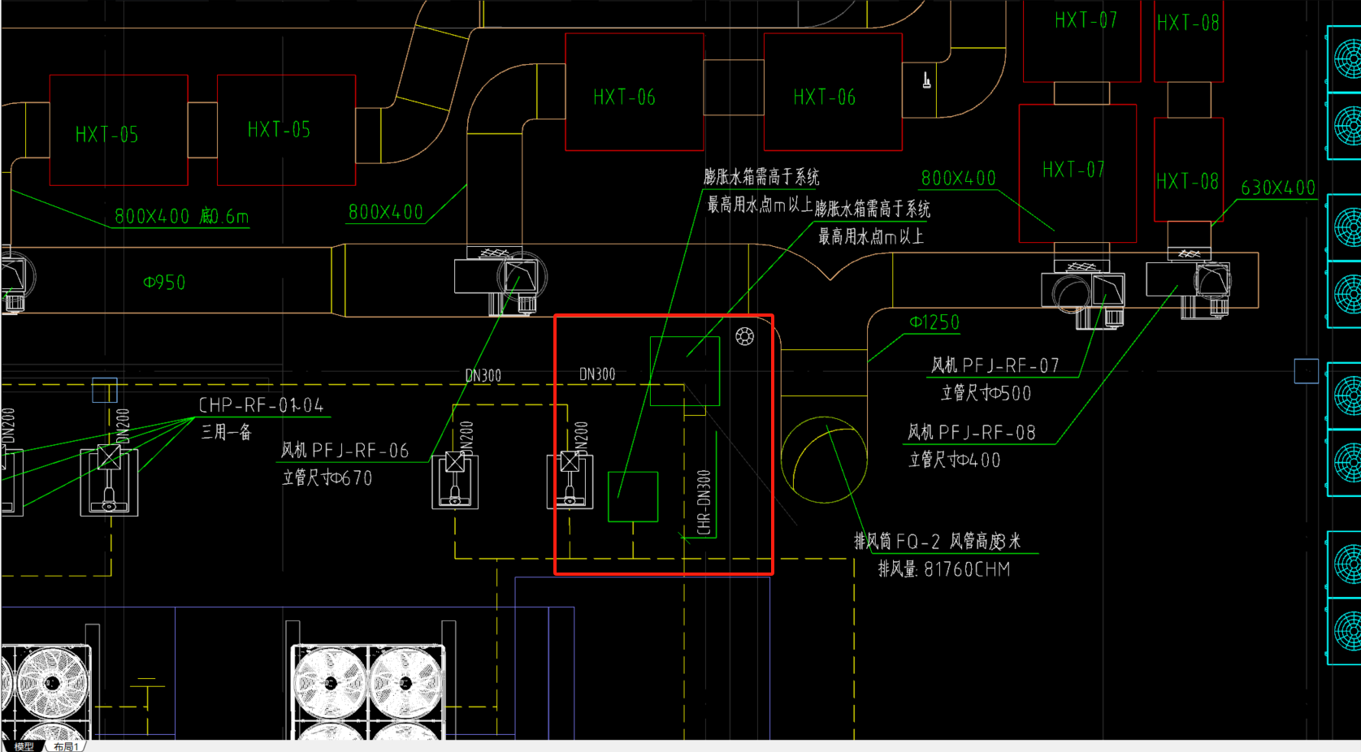Click the text label CHP-RF-01~04

[x=262, y=404]
